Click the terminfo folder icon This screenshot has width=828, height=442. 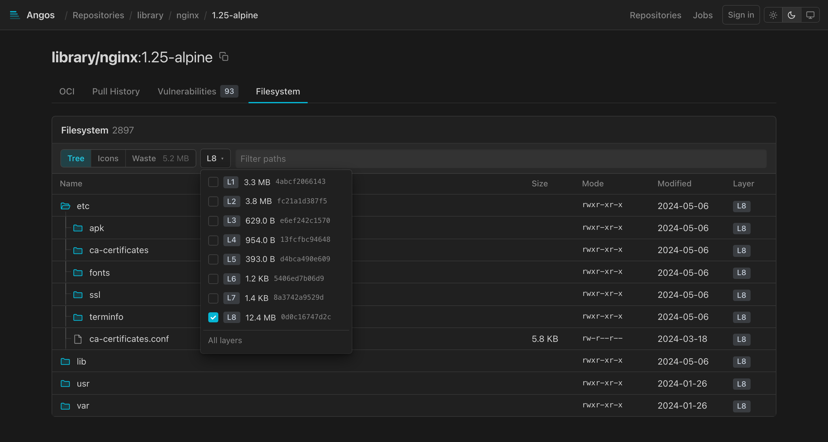point(78,317)
